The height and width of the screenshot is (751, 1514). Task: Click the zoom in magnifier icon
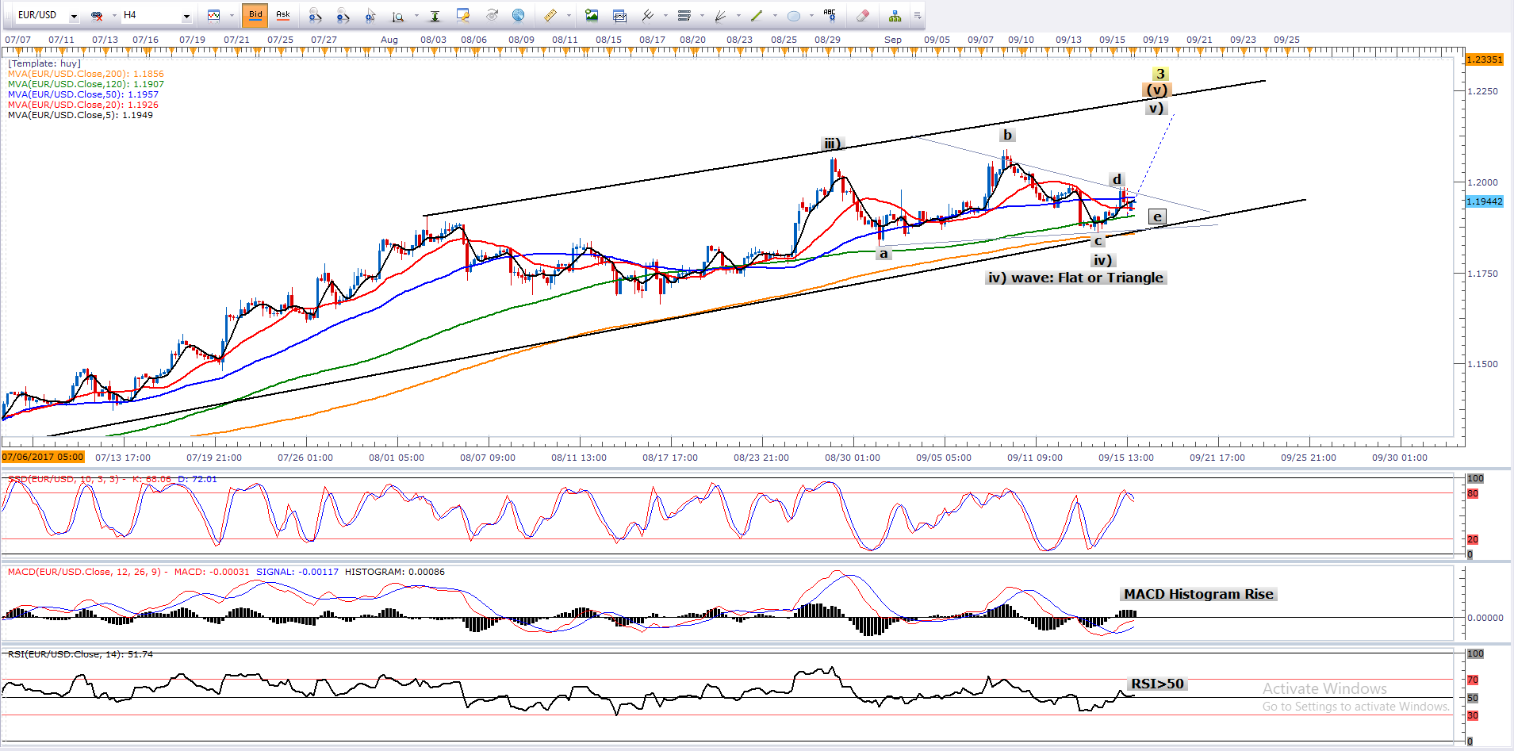coord(315,15)
